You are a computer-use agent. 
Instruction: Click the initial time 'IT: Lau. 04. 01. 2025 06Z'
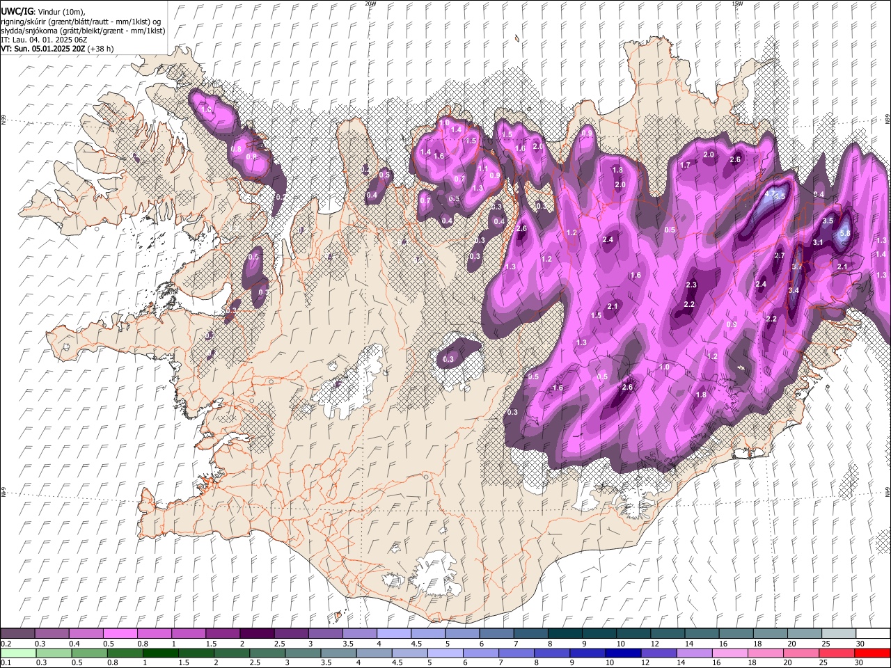click(x=43, y=40)
